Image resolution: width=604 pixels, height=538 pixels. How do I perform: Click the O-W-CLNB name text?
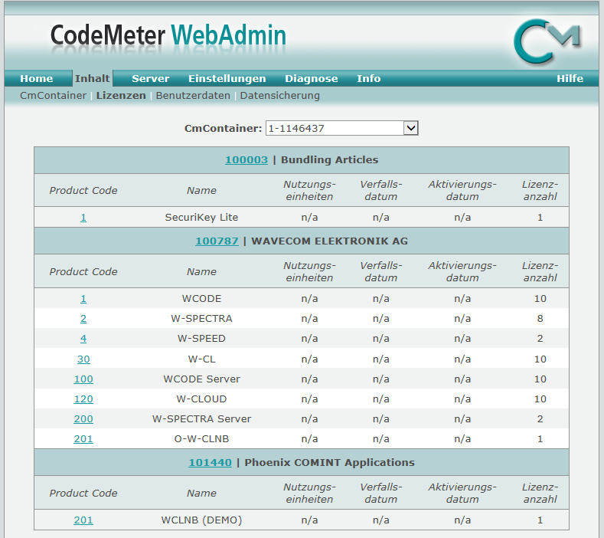[201, 439]
